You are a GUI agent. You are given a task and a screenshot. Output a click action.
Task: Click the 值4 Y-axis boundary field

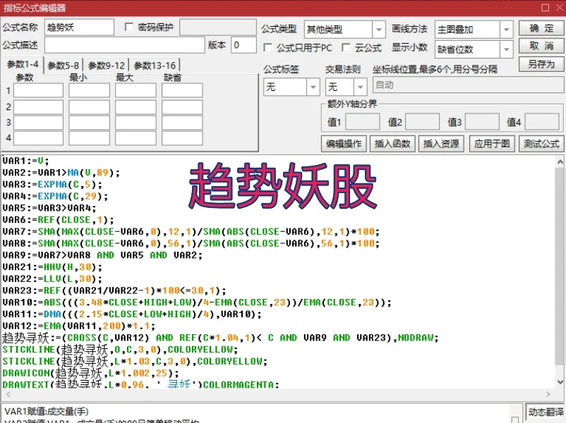pyautogui.click(x=542, y=122)
